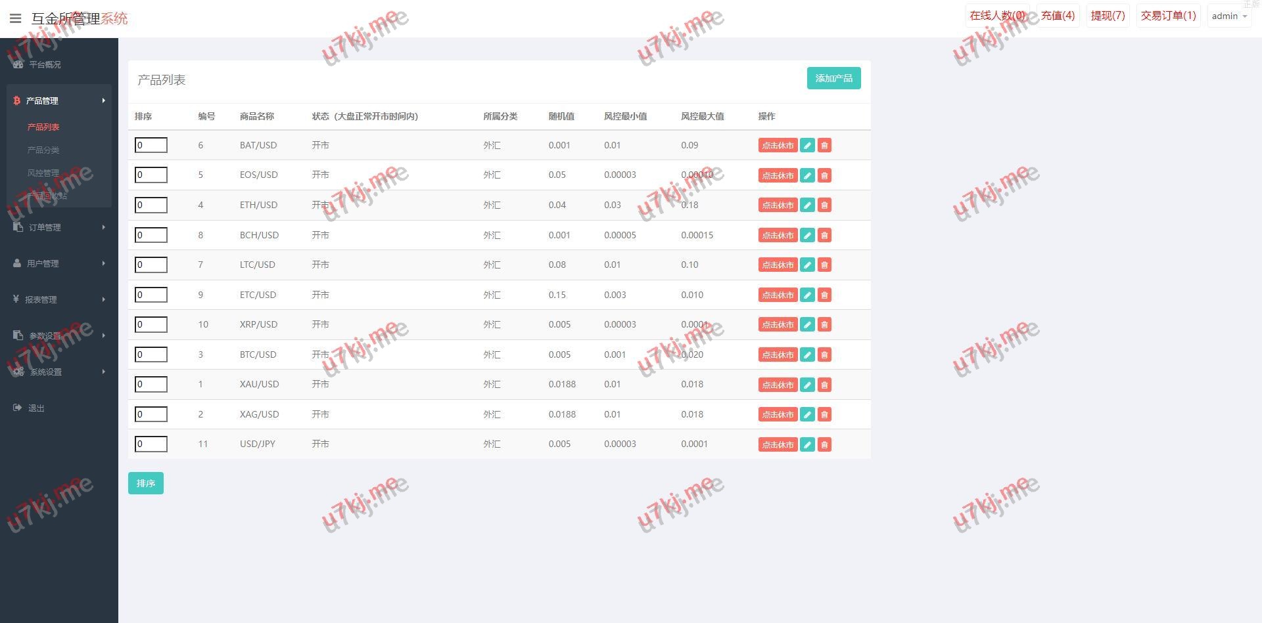The width and height of the screenshot is (1262, 623).
Task: Delete USD/JPY product using trash icon
Action: tap(824, 444)
